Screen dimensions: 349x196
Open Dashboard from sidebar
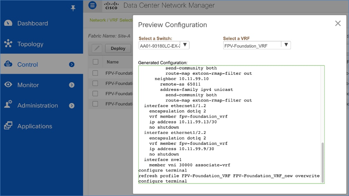pyautogui.click(x=33, y=23)
